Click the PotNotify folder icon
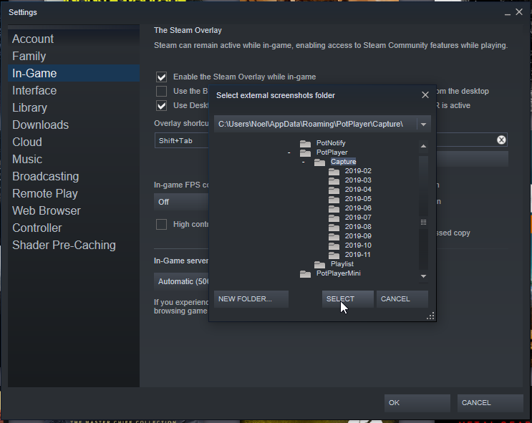 tap(305, 143)
